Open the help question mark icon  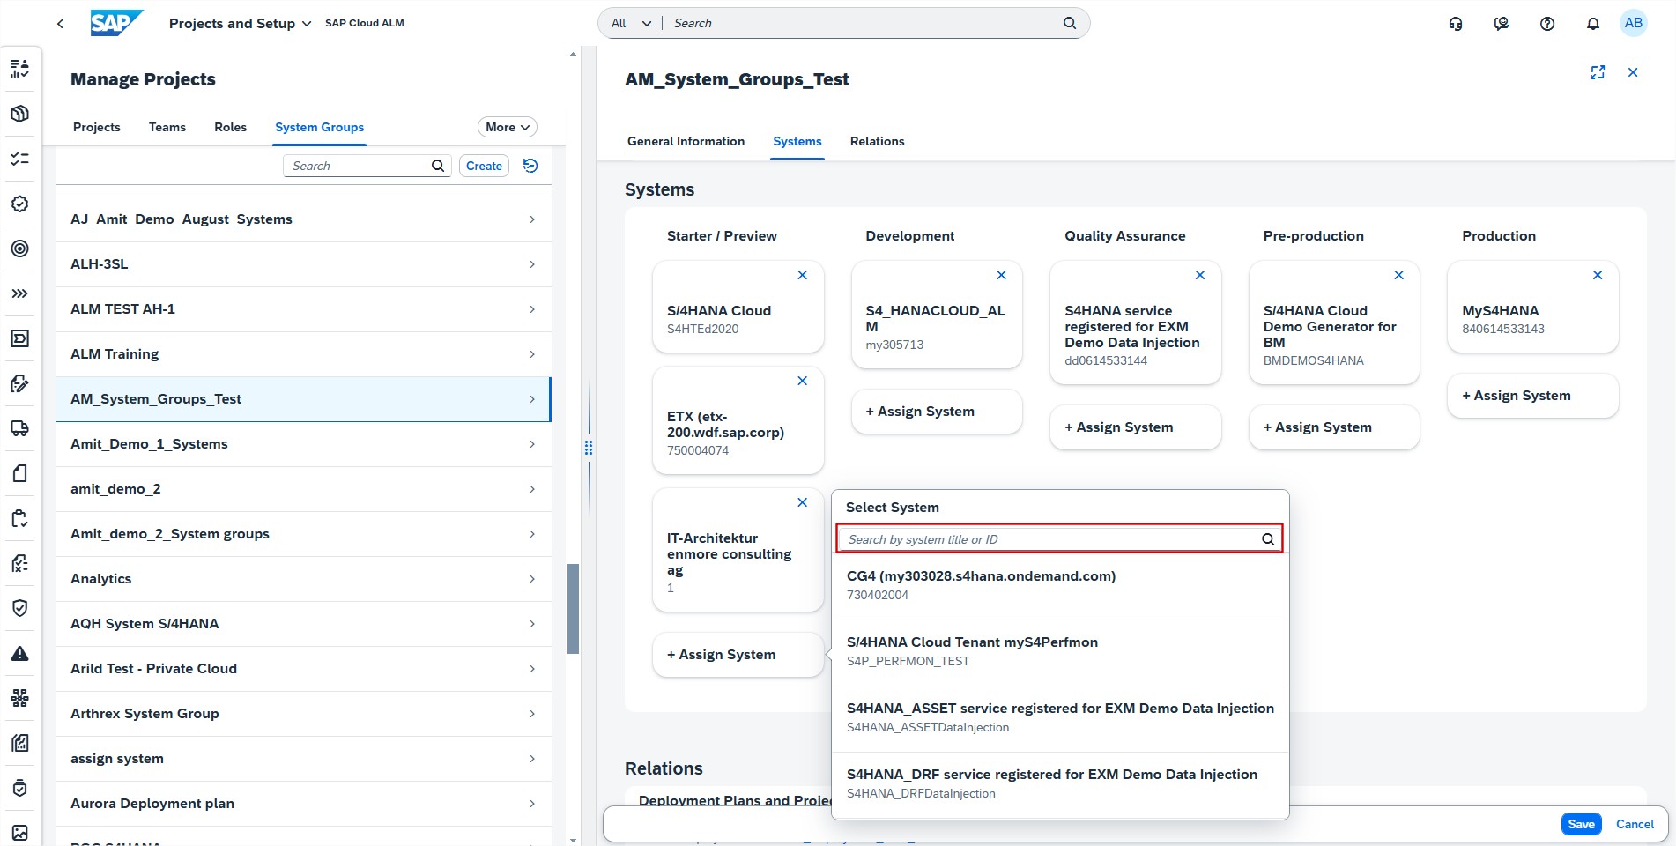(1546, 24)
